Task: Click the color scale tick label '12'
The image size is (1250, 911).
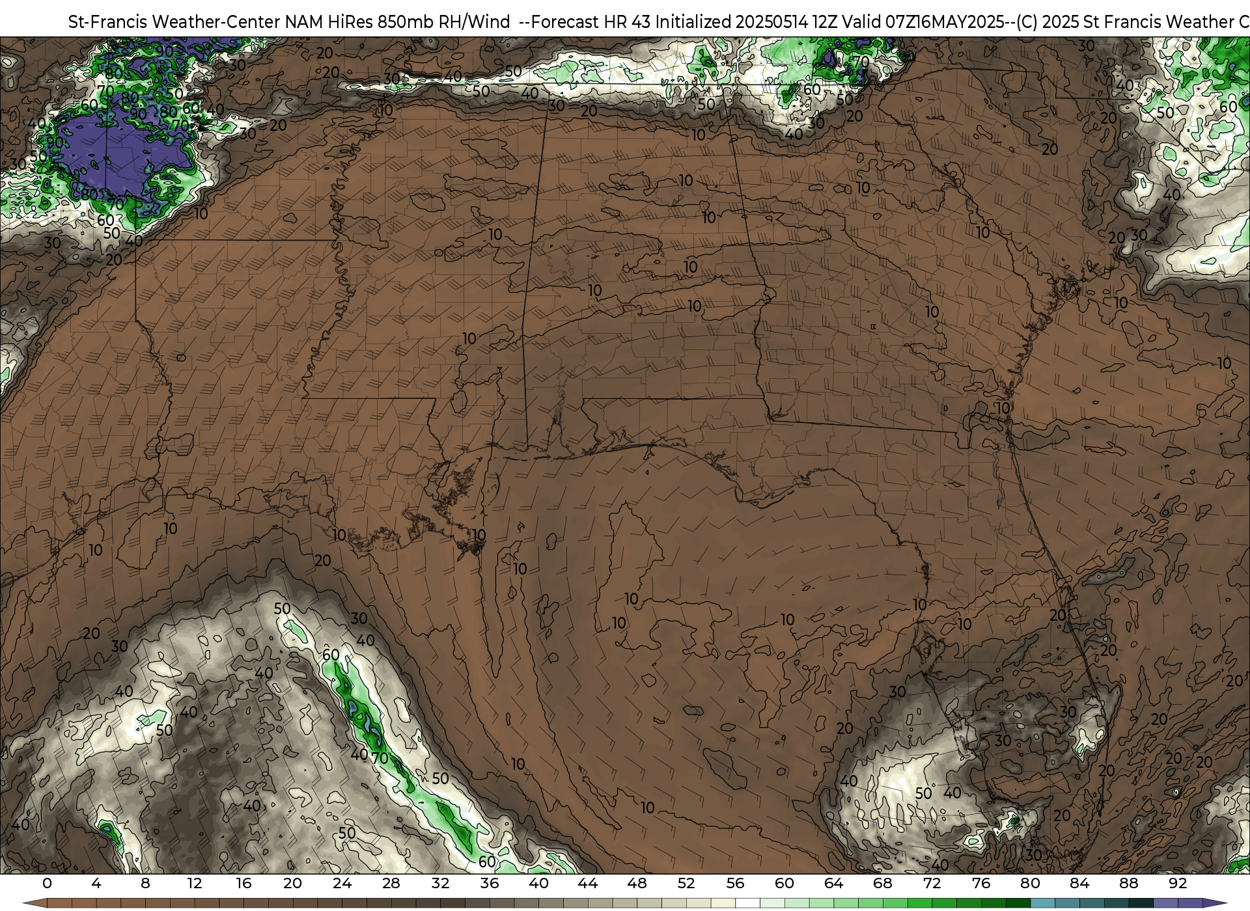Action: 195,883
